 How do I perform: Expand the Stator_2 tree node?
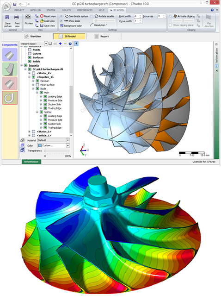tap(29, 73)
